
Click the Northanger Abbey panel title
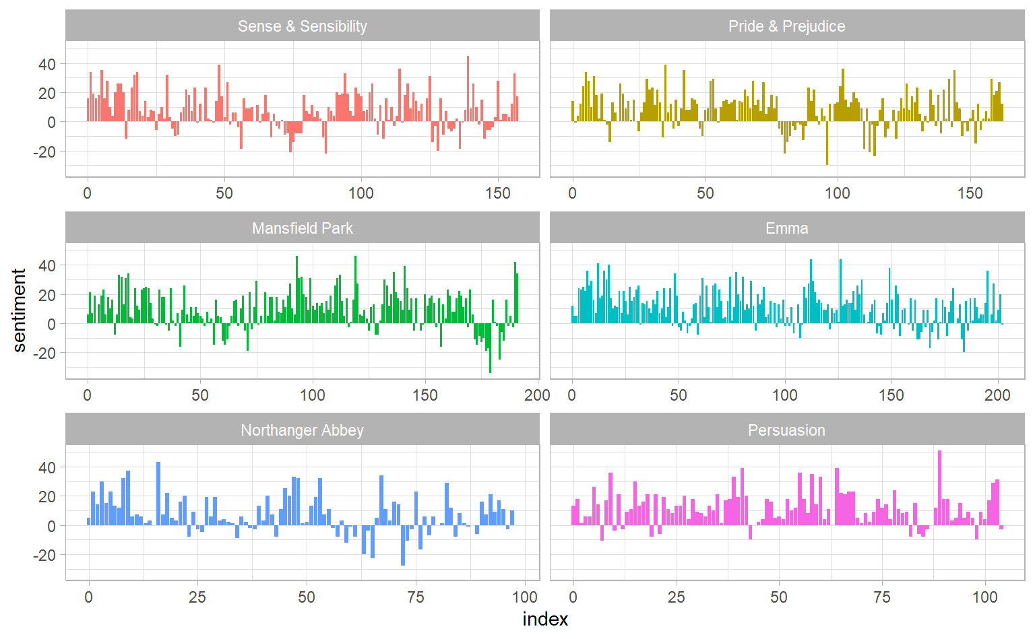pos(302,430)
